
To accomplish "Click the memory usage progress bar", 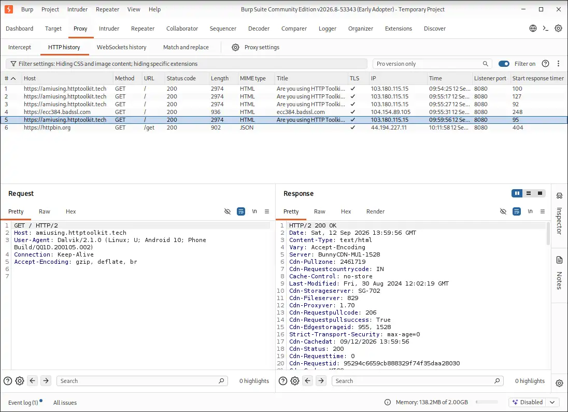I will (x=487, y=402).
